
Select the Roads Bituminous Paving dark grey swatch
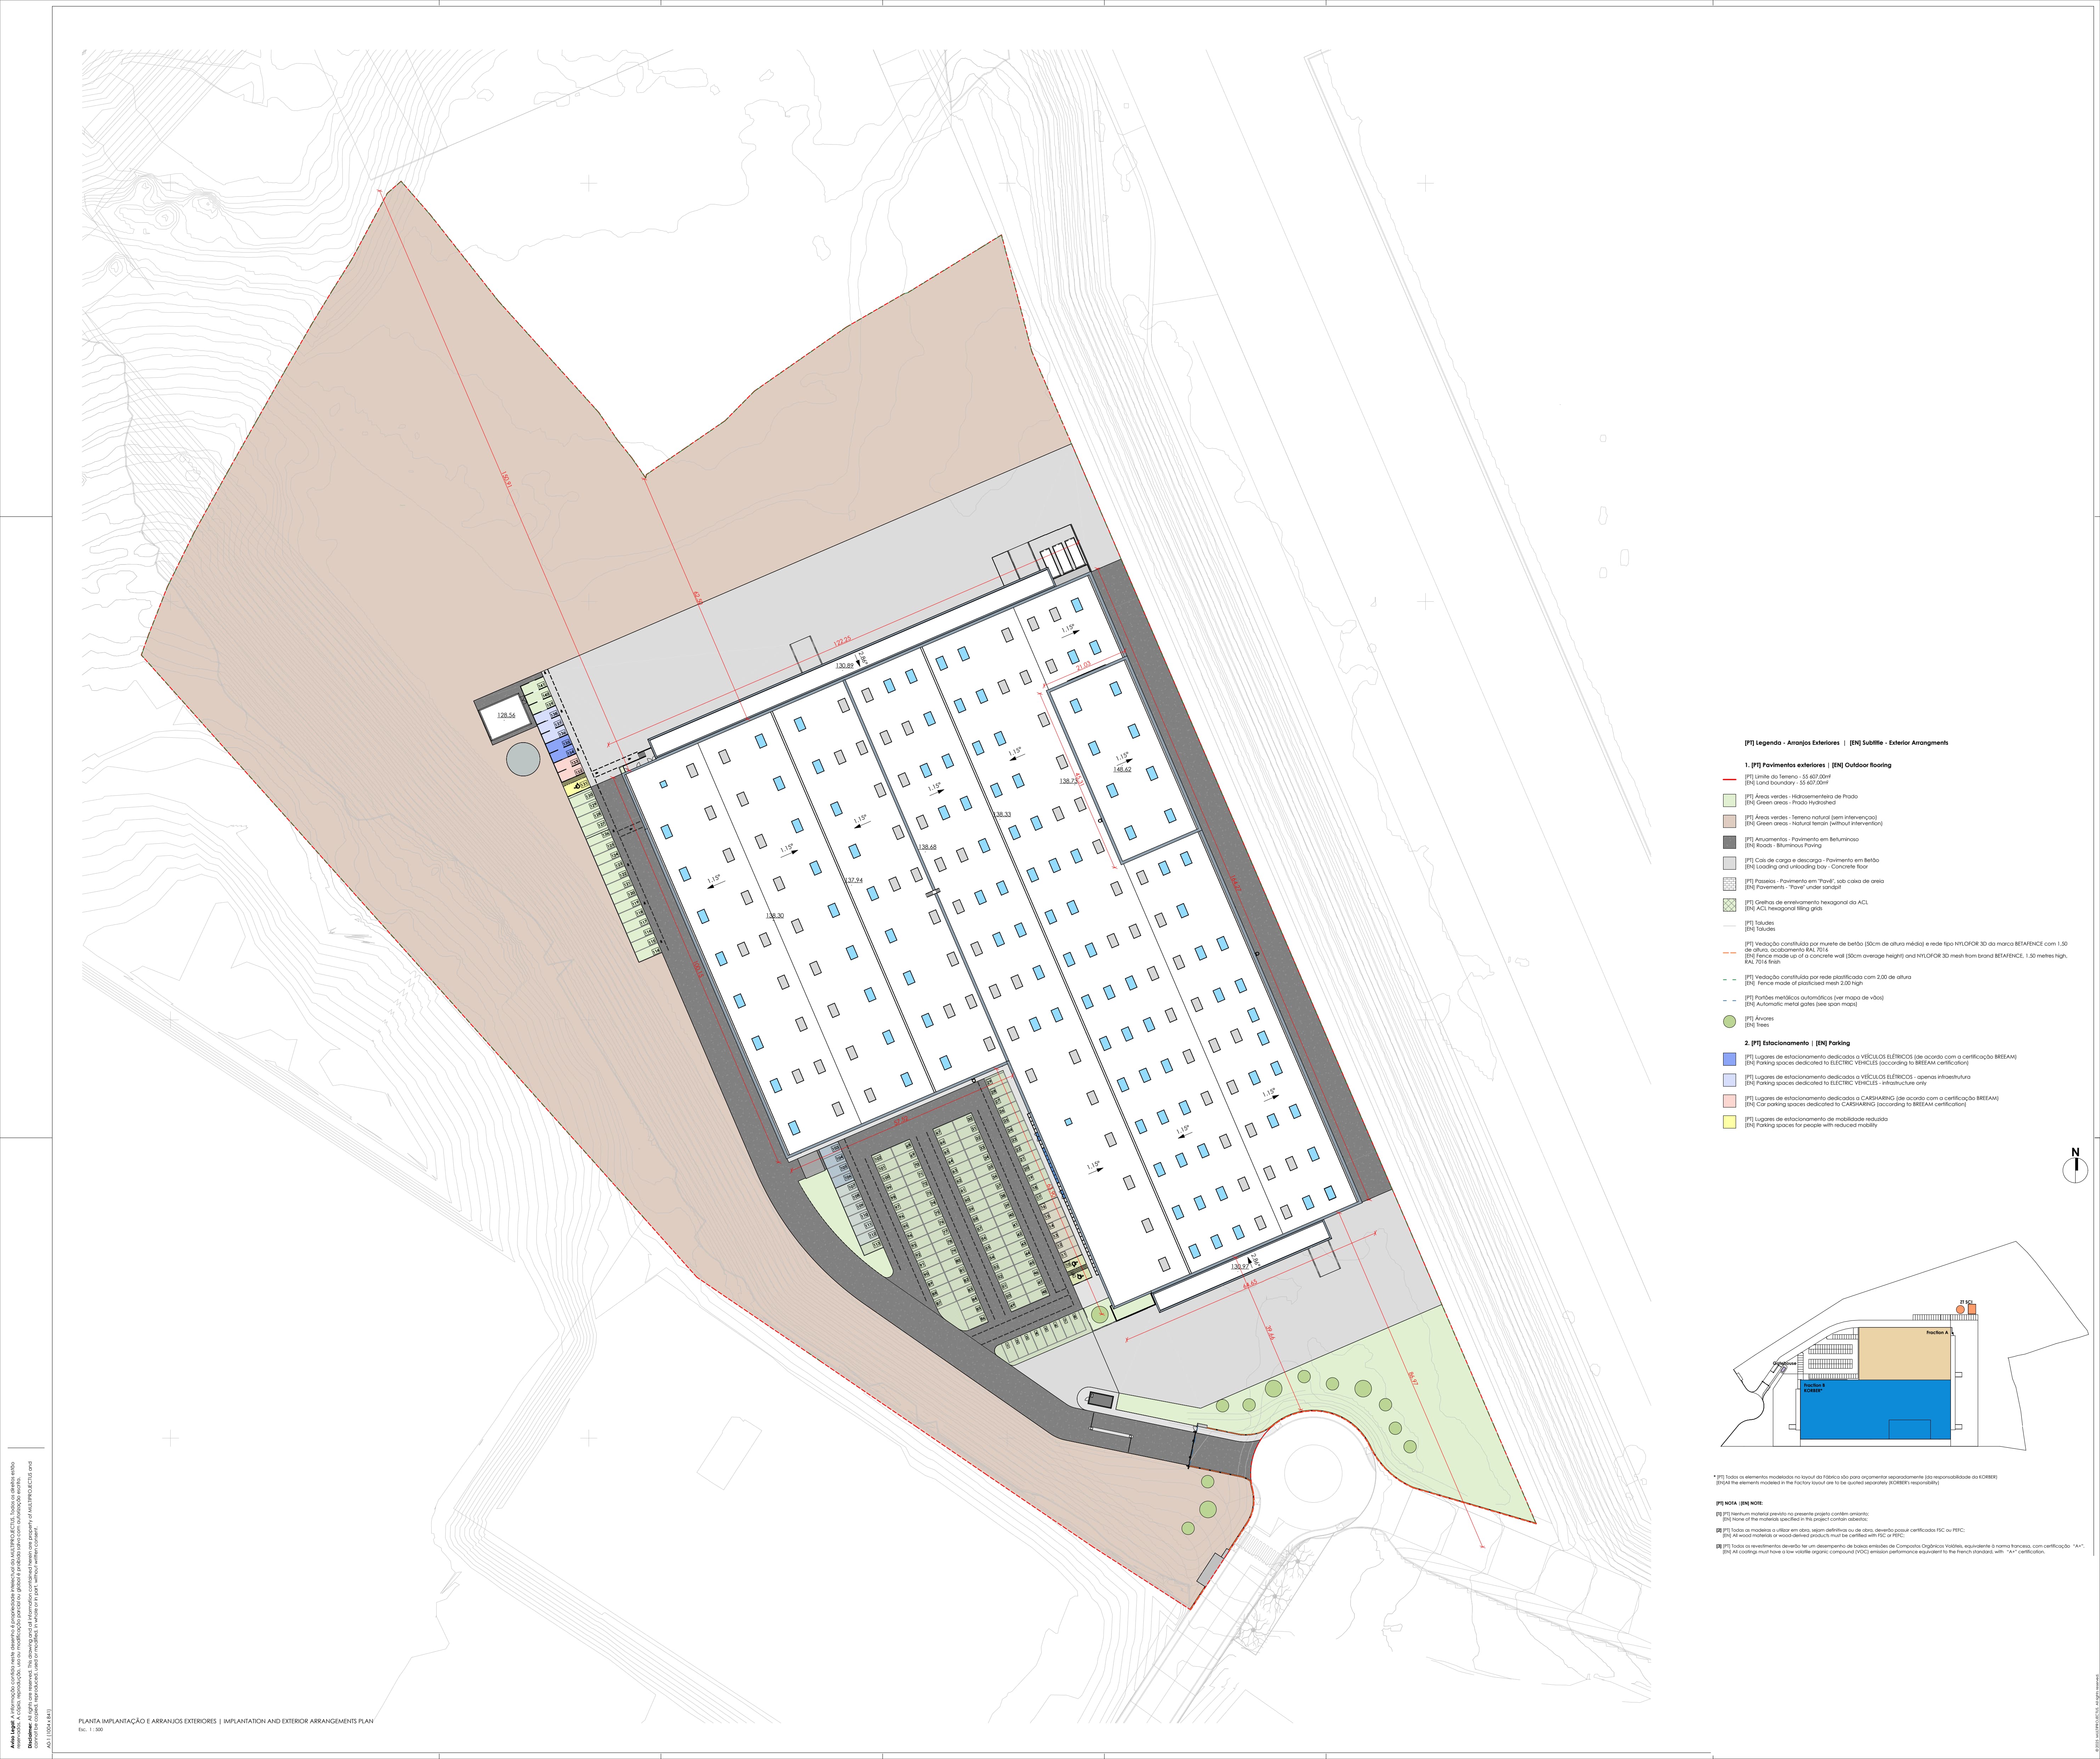click(1729, 842)
